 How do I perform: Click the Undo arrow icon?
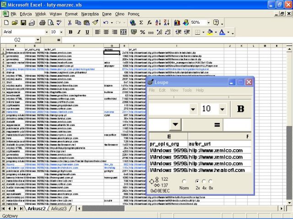[x=106, y=22]
